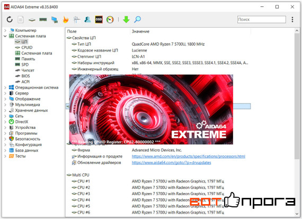The image size is (302, 219).
Task: Expand the Компьютер tree node
Action: tap(5, 30)
